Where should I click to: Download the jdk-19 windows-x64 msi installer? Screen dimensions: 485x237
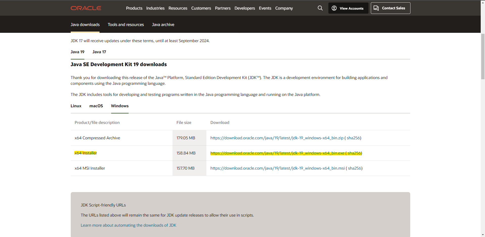(278, 168)
